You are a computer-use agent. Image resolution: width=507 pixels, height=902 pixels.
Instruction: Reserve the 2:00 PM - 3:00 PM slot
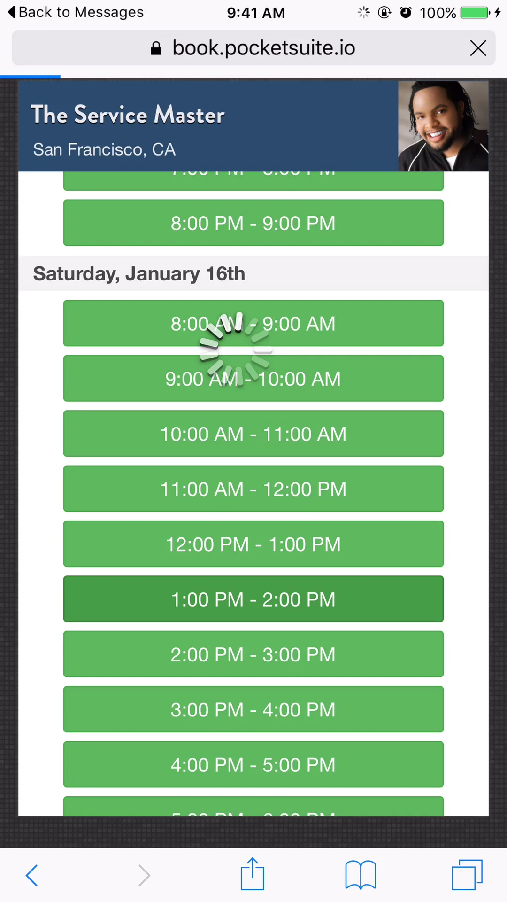click(253, 654)
